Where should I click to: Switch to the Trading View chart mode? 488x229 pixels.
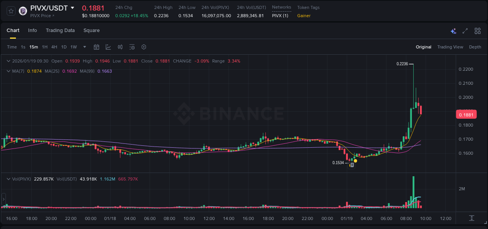point(450,47)
